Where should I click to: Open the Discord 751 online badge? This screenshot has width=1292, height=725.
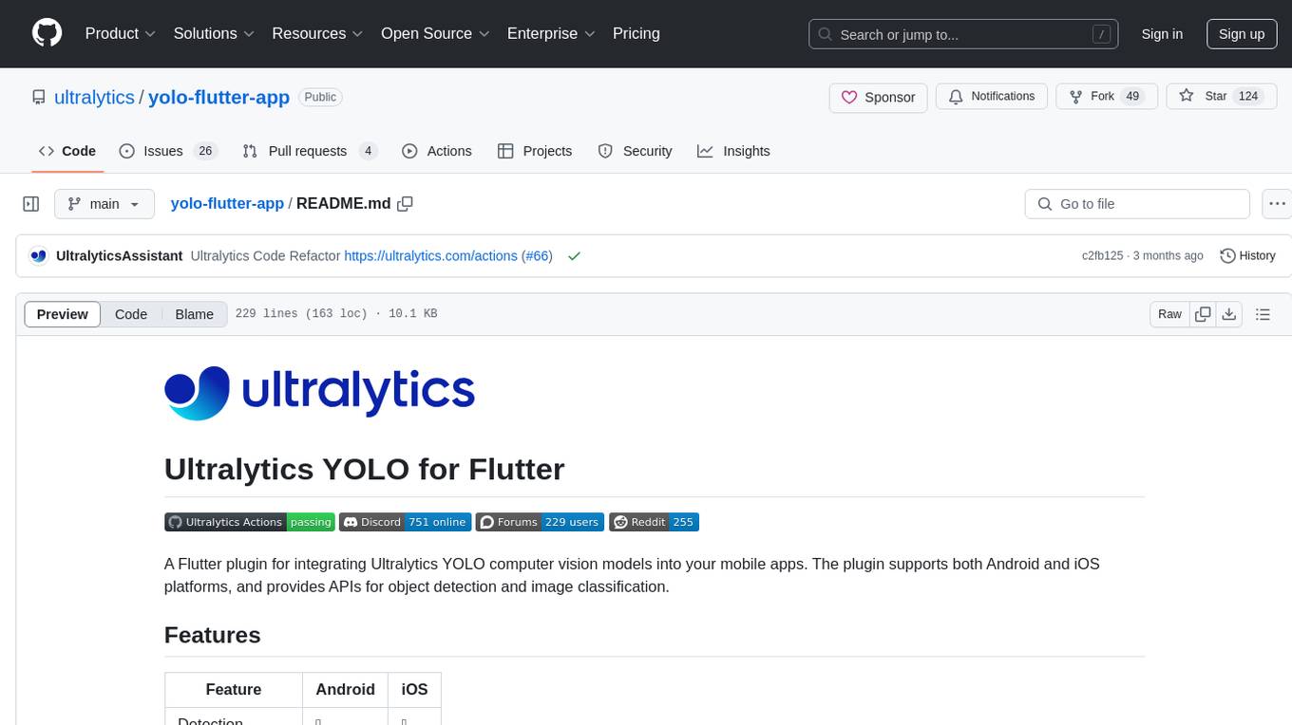click(405, 522)
